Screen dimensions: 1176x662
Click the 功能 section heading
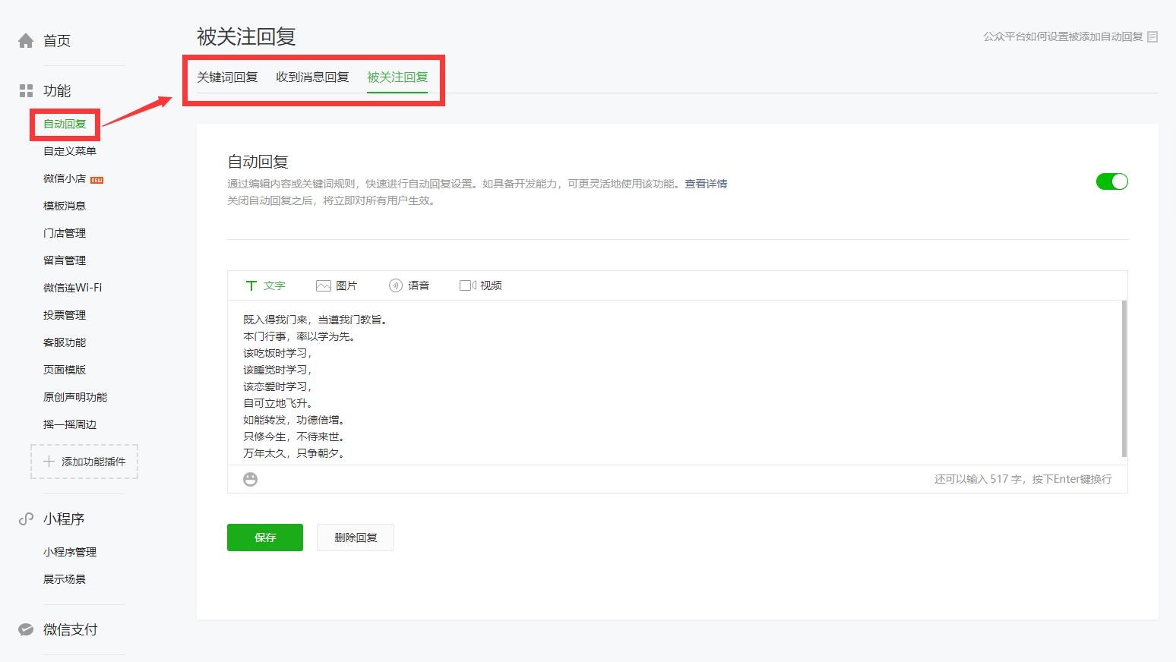click(57, 91)
